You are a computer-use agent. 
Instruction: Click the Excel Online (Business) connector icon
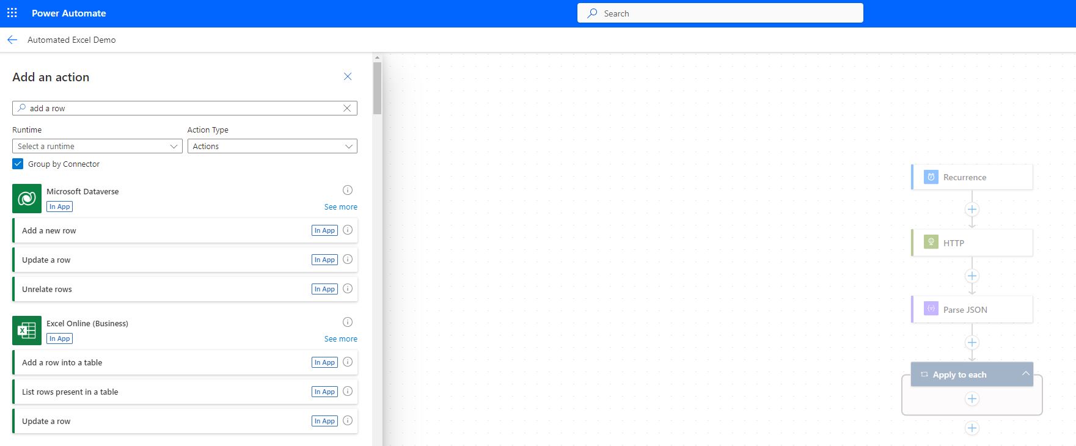tap(27, 331)
